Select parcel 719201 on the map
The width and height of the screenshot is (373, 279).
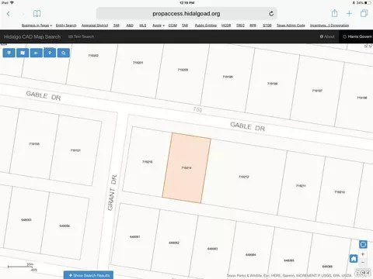pyautogui.click(x=138, y=63)
